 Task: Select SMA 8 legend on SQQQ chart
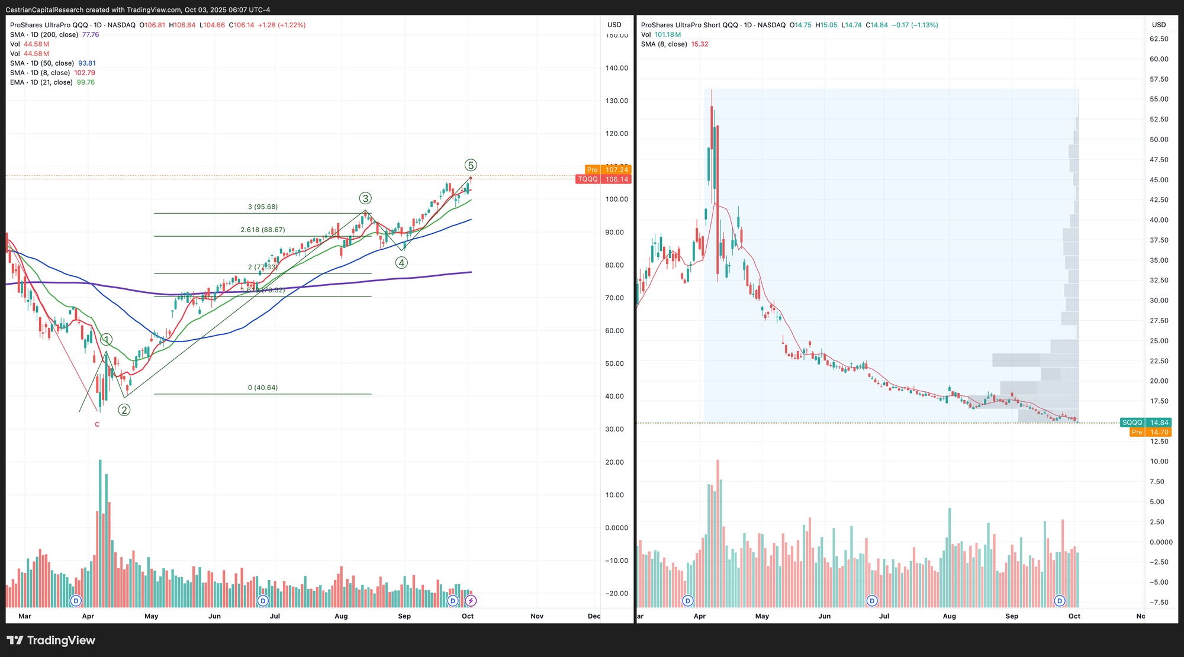pyautogui.click(x=664, y=44)
